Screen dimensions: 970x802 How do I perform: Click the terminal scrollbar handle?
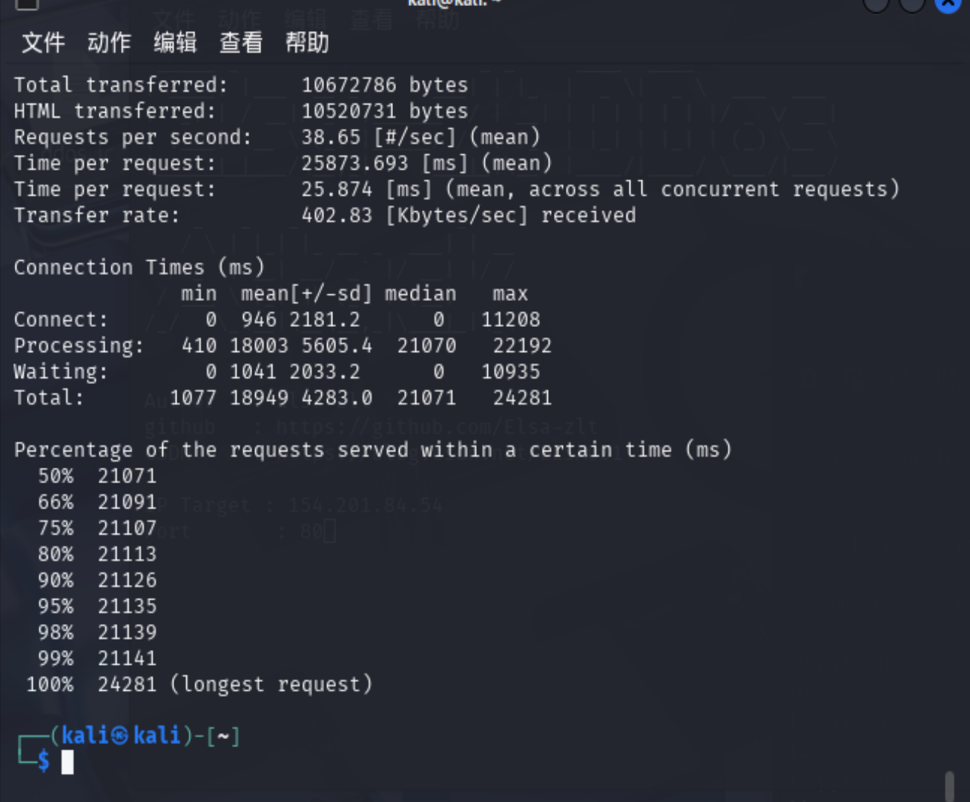[x=949, y=786]
